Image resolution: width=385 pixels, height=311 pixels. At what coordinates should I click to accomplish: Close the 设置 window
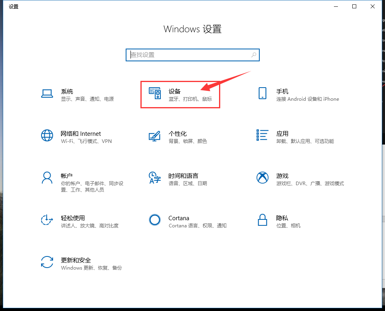tap(373, 6)
